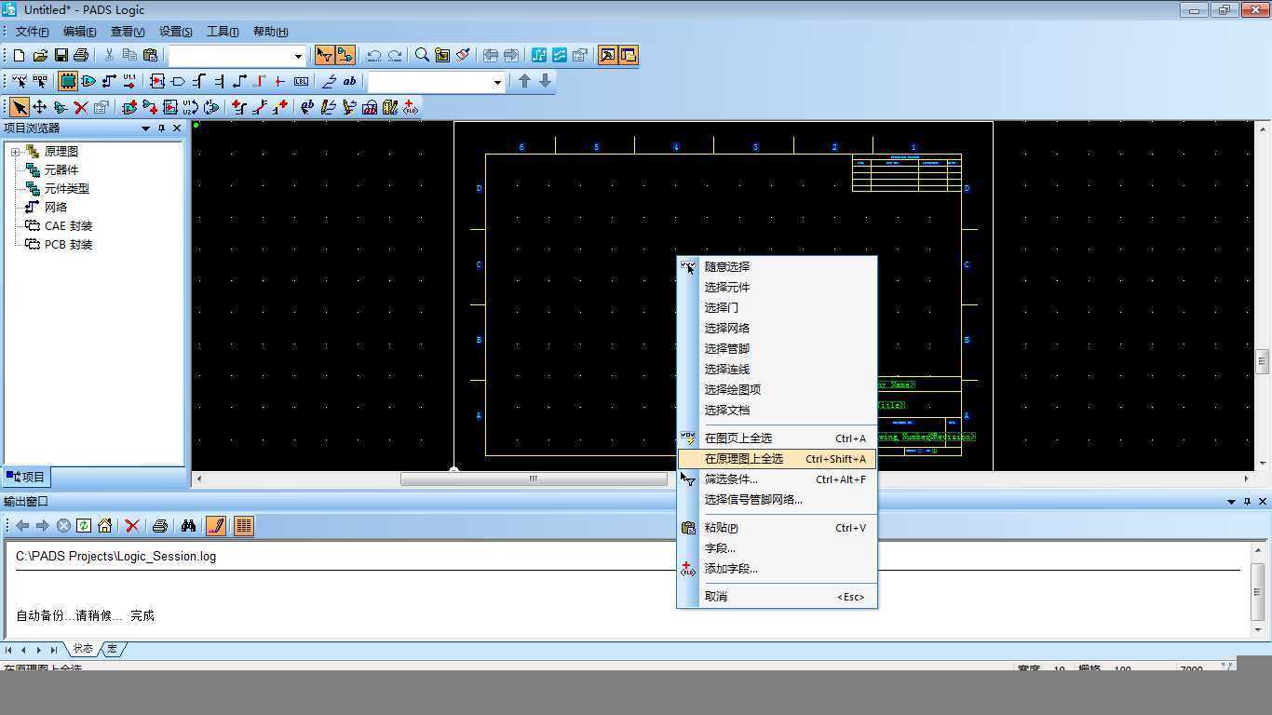The width and height of the screenshot is (1272, 715).
Task: Open the output window panel dropdown arrow
Action: (1231, 502)
